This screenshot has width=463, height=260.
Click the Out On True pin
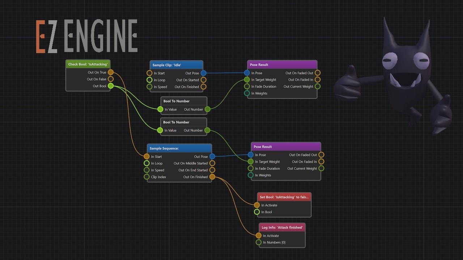[111, 72]
